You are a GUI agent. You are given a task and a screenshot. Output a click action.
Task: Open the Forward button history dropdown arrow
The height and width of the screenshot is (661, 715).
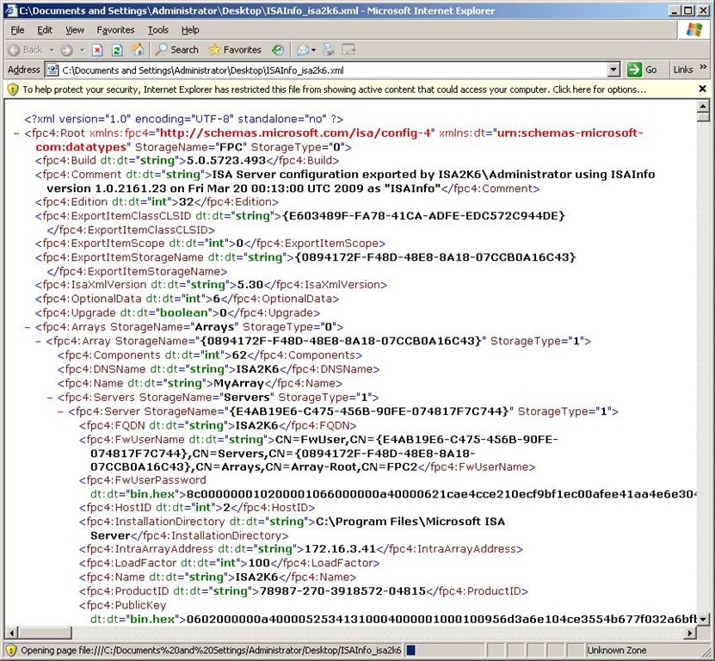pyautogui.click(x=82, y=50)
